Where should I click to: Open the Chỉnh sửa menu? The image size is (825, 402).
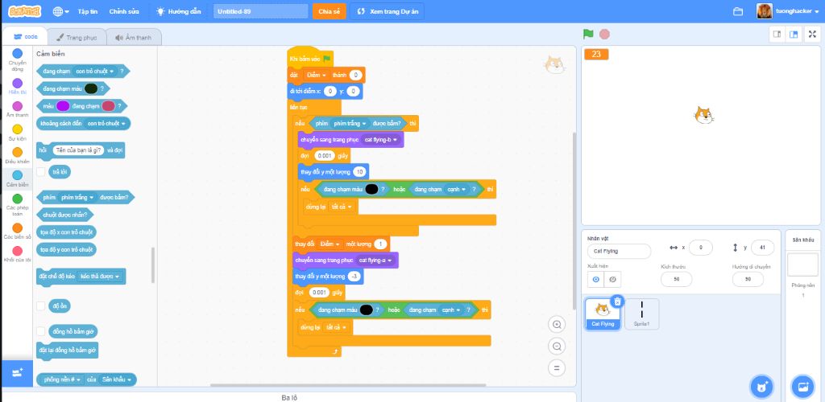point(123,11)
